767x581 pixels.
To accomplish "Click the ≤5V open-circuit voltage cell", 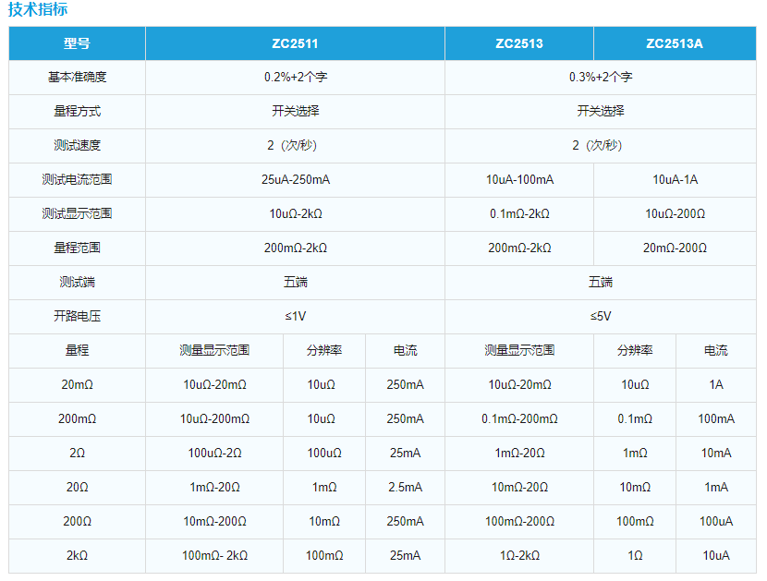I will click(x=601, y=317).
